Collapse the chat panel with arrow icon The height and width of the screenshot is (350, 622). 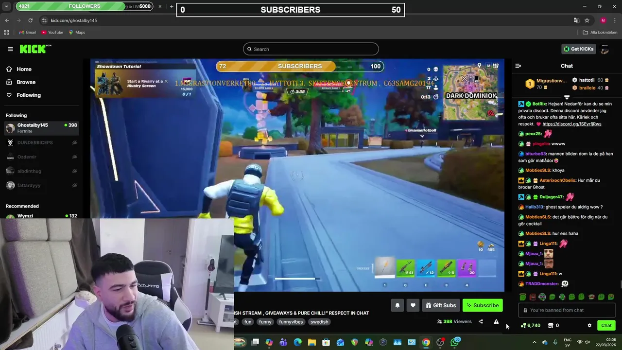coord(518,66)
